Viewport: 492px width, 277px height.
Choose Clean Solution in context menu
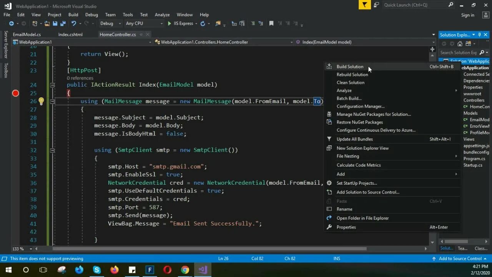(392, 82)
